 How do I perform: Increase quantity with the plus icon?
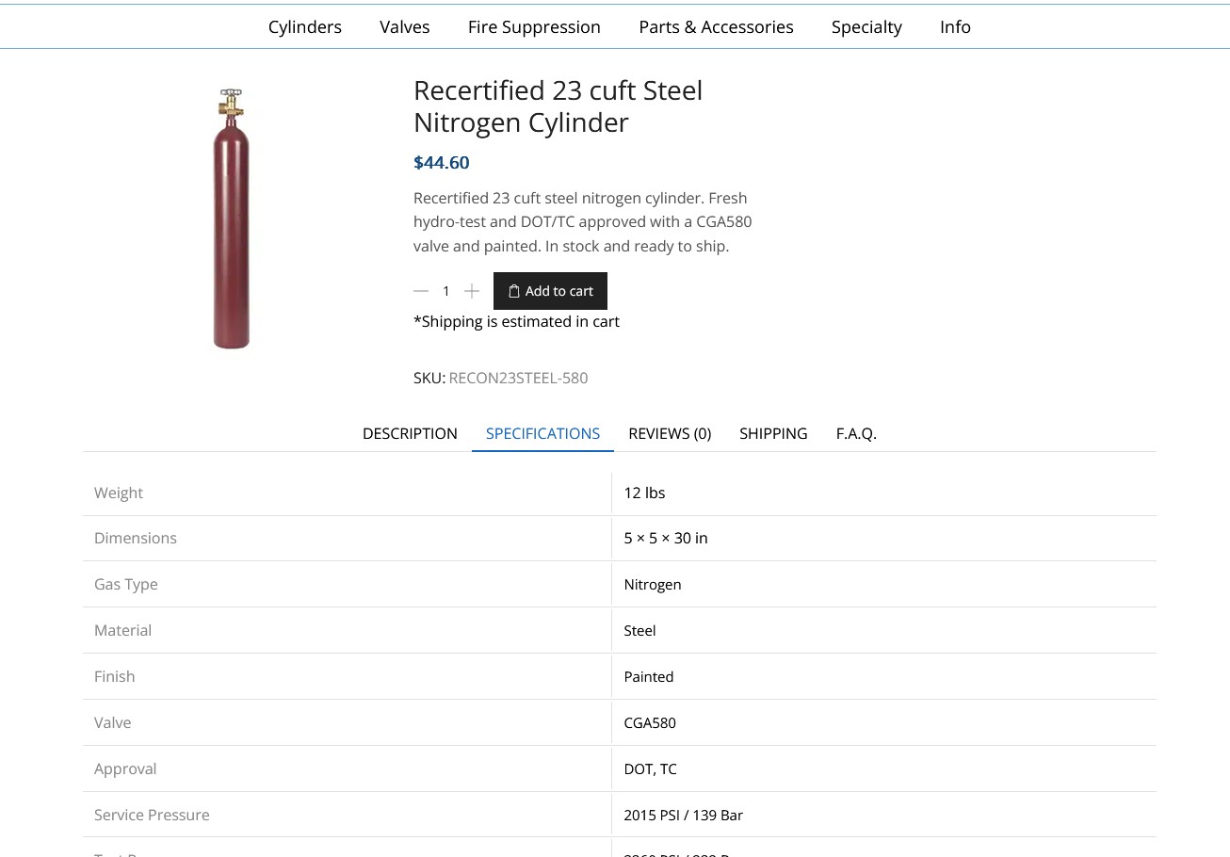(472, 291)
